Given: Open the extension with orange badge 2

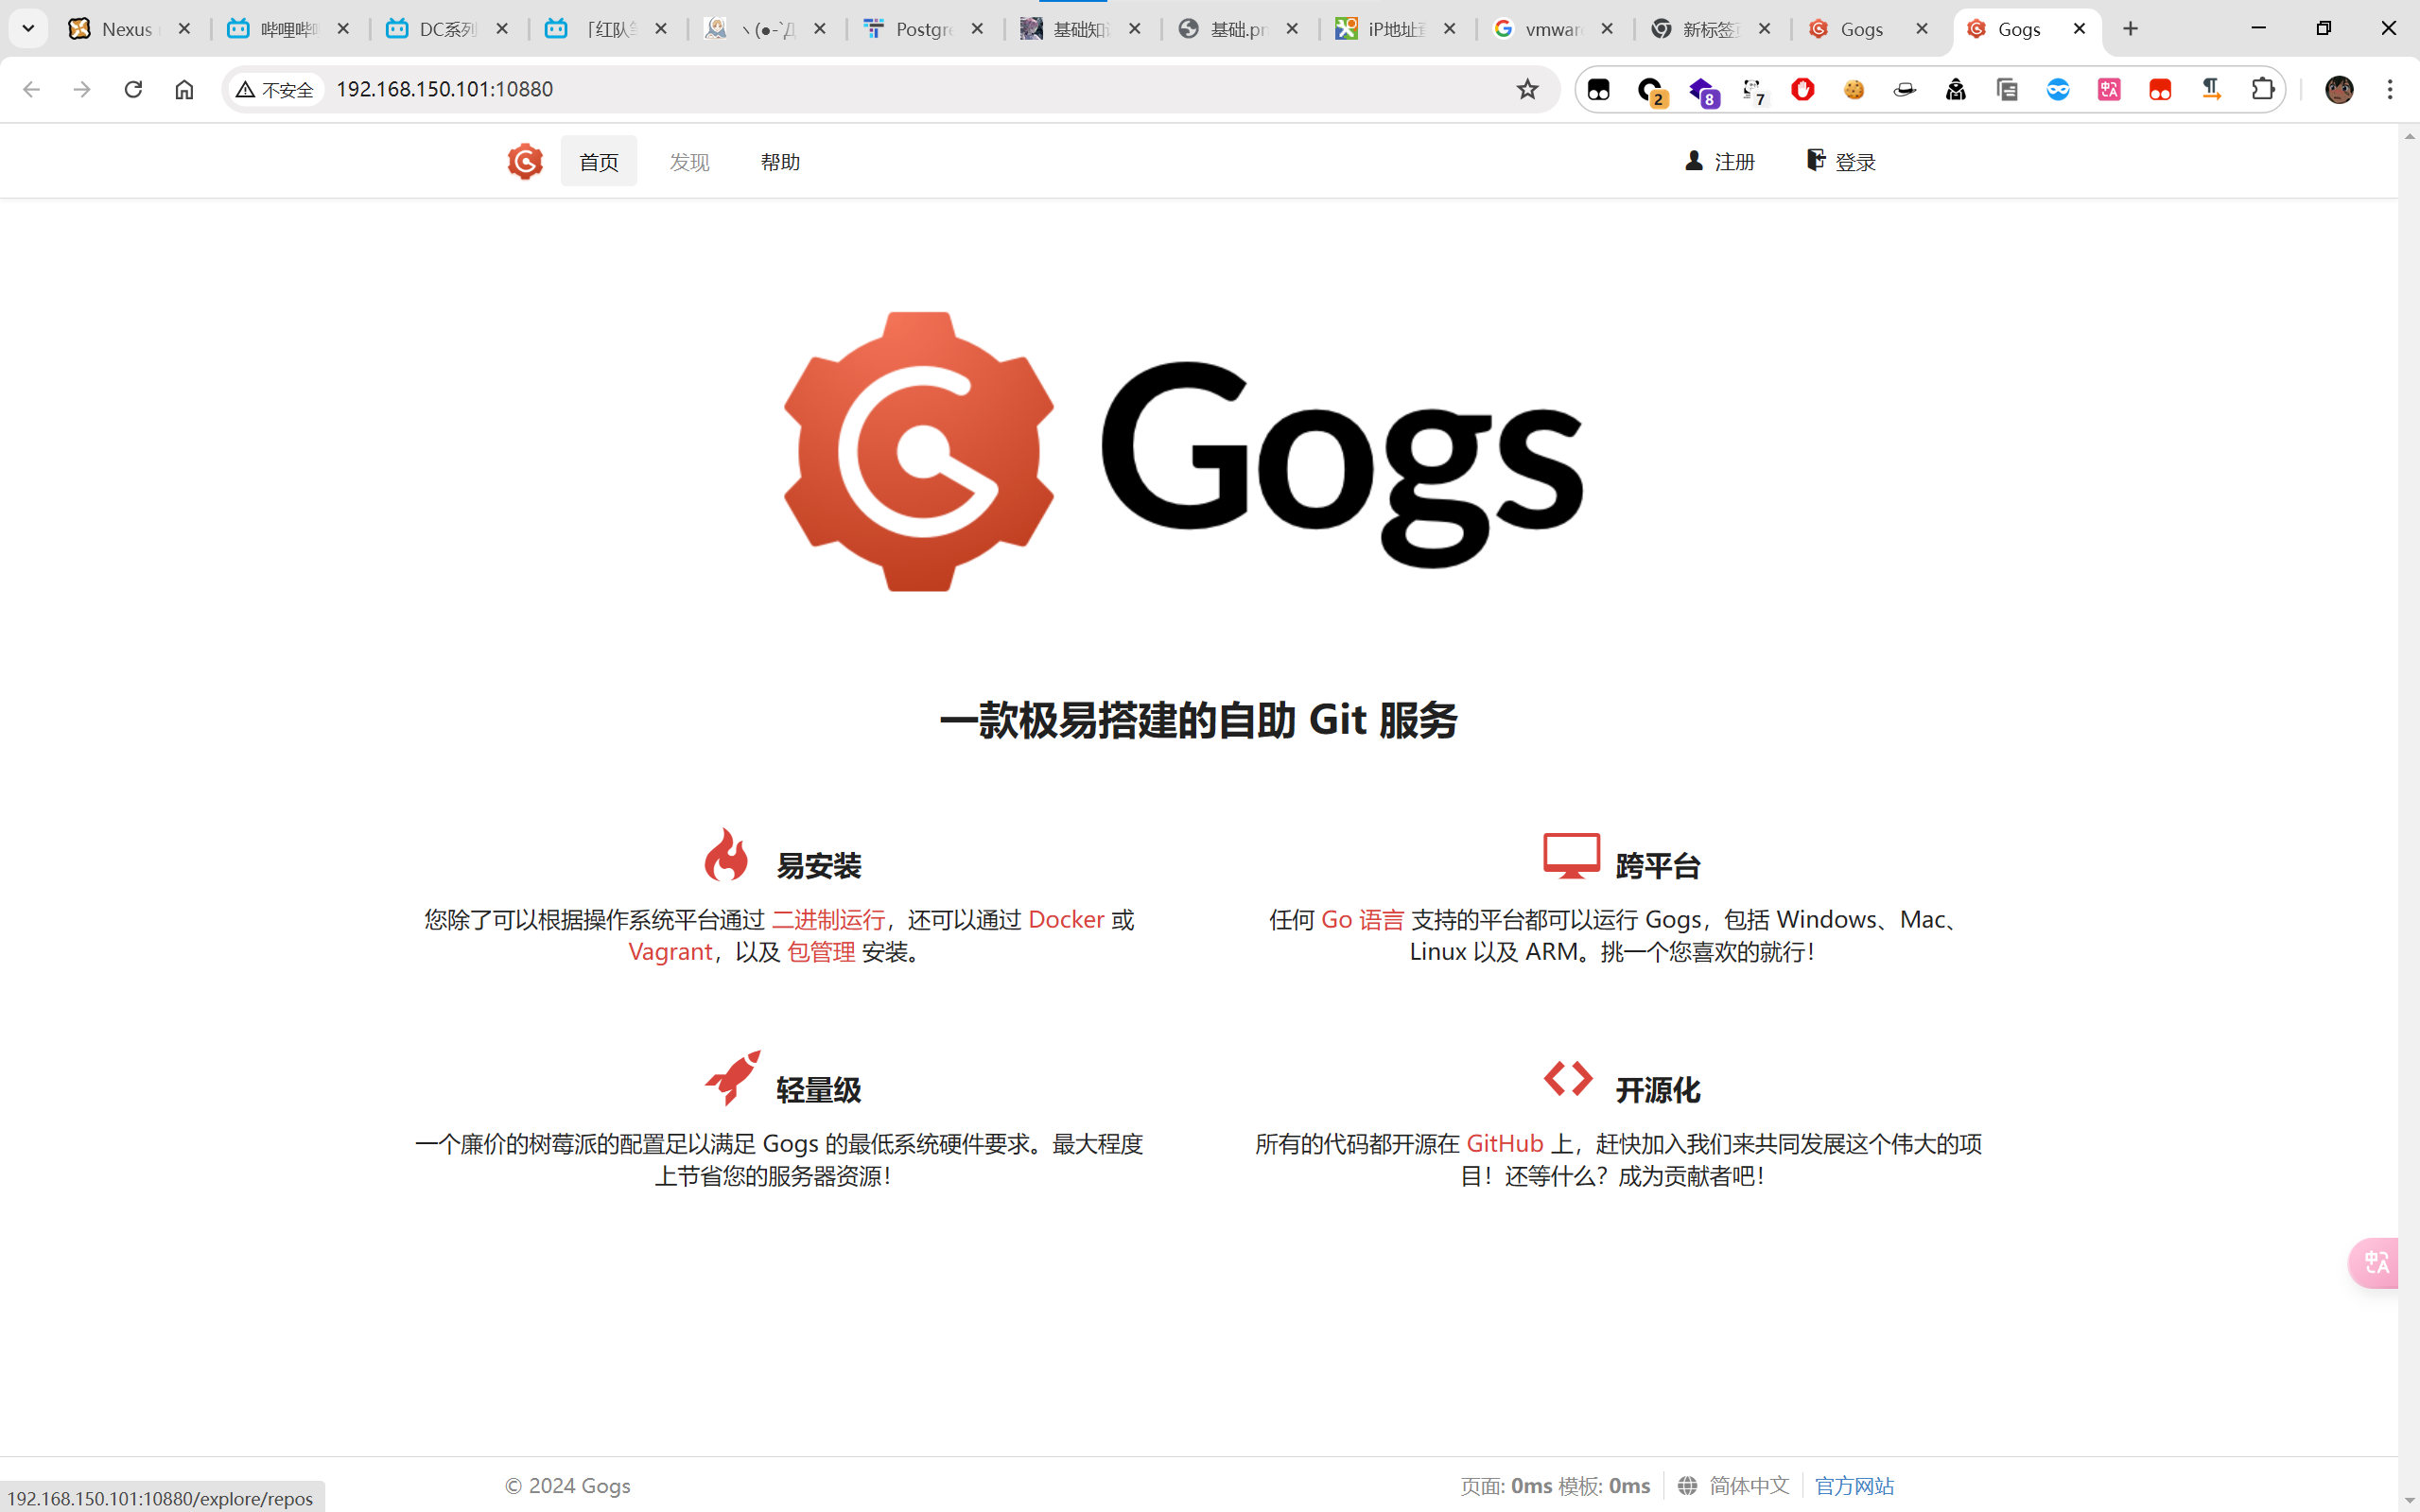Looking at the screenshot, I should point(1650,90).
